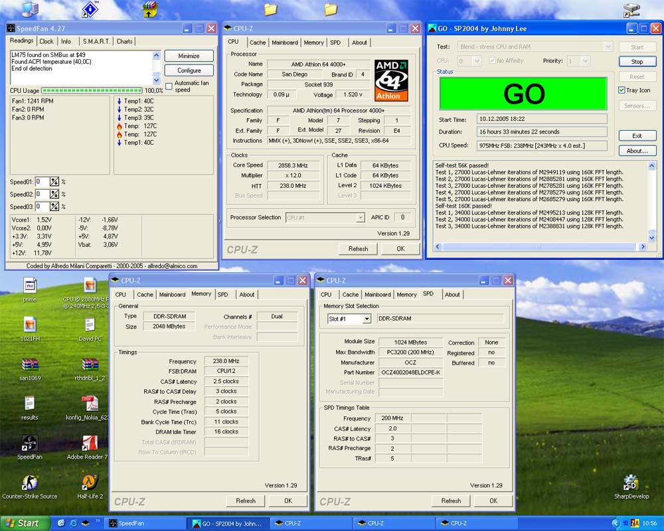The width and height of the screenshot is (664, 531).
Task: Click the show desktop quick launch icon
Action: click(61, 524)
